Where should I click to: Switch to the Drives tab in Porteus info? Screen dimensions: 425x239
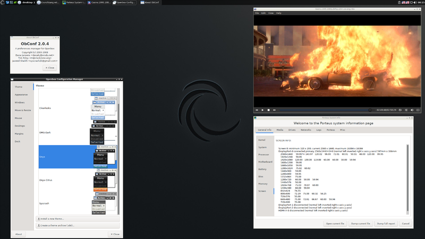tap(292, 130)
